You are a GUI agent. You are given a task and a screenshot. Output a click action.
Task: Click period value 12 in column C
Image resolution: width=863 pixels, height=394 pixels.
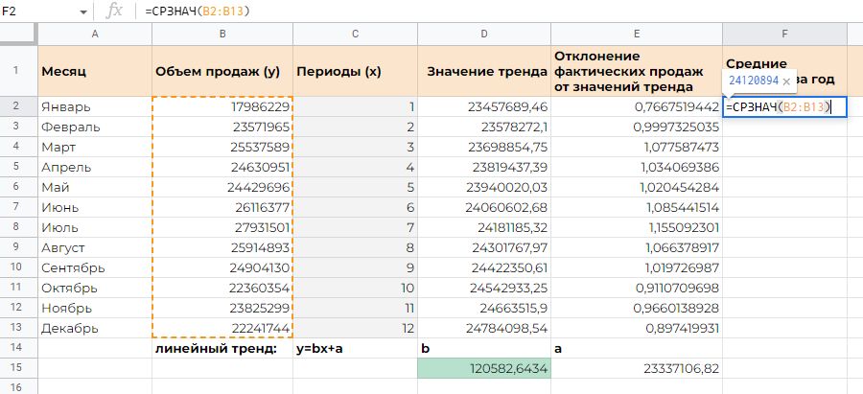[x=355, y=328]
